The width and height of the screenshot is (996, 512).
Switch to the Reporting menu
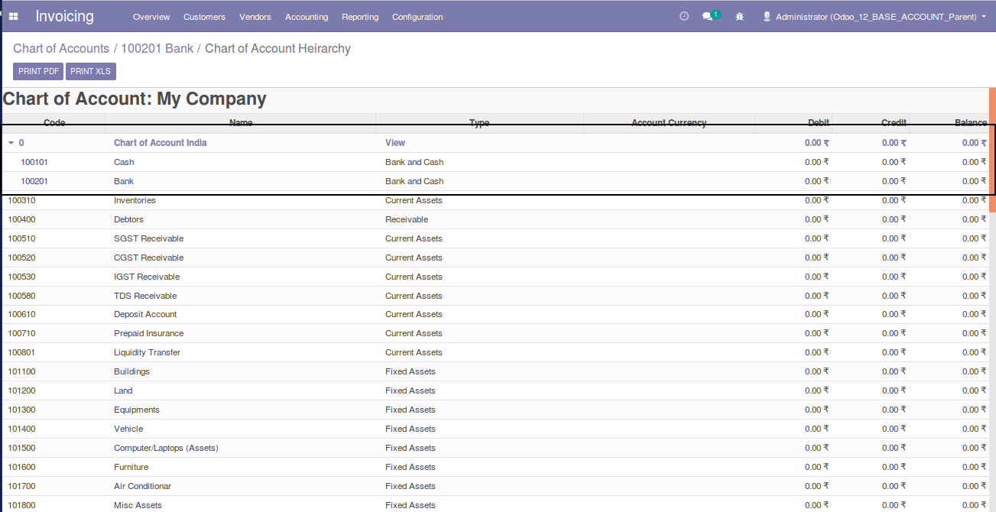(359, 16)
